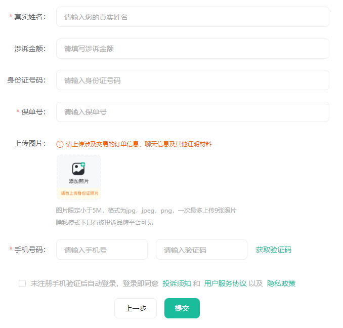The image size is (343, 328).
Task: Click the 隐私模式下只有被投诉品牌平台可见 note
Action: [105, 223]
